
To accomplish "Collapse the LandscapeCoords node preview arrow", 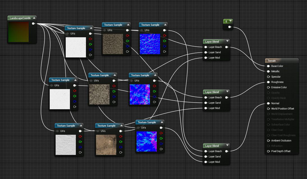I will tap(34, 18).
